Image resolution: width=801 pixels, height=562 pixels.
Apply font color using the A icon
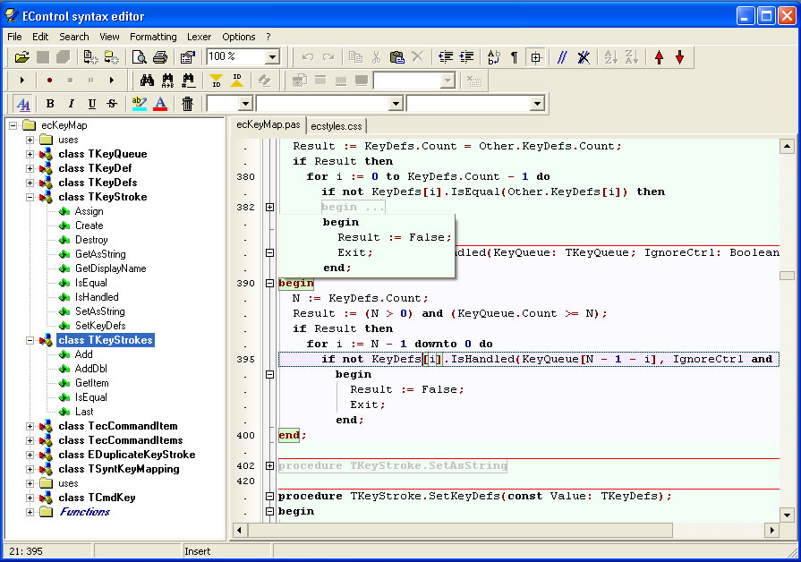(x=160, y=105)
